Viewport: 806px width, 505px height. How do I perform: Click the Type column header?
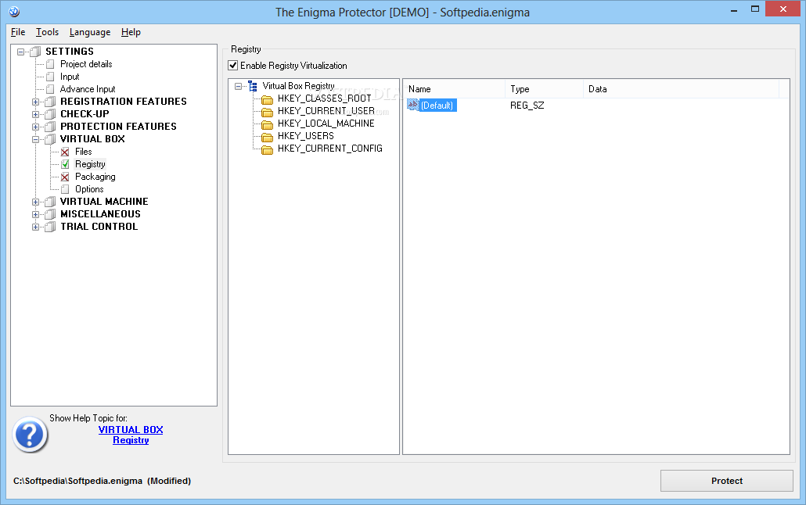click(544, 89)
